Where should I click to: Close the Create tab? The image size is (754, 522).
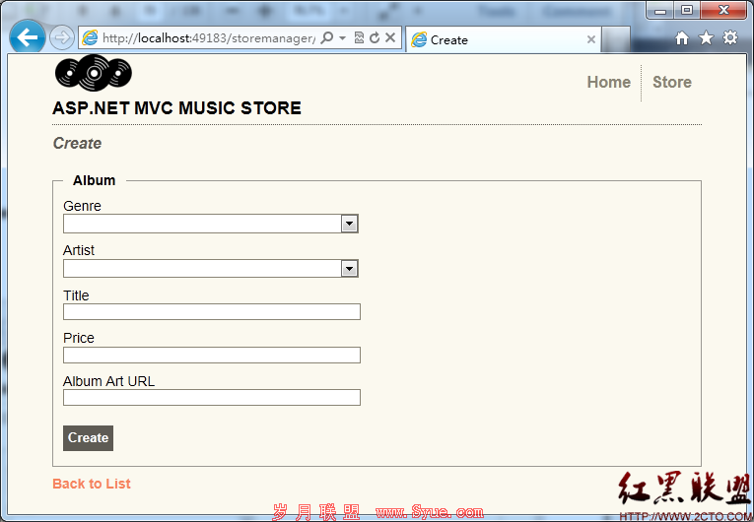(591, 39)
